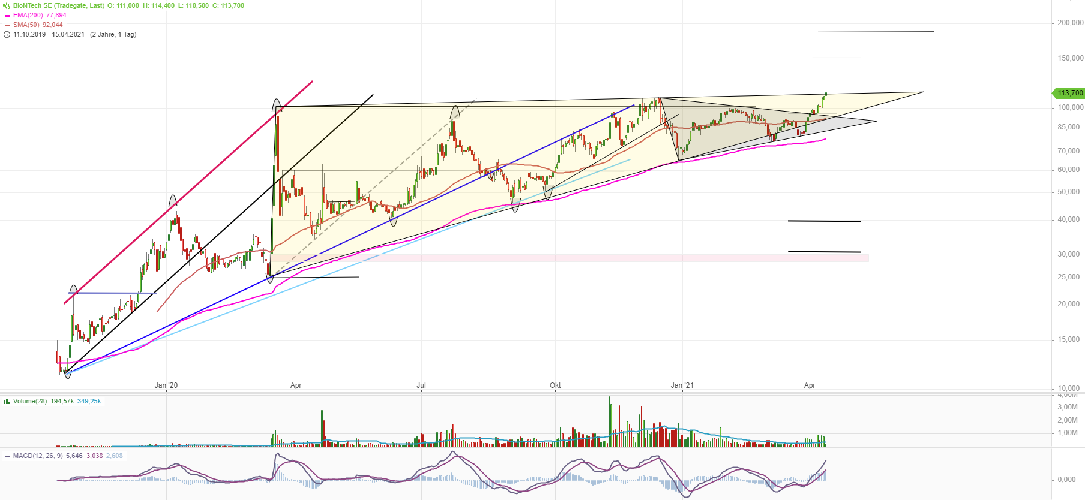Viewport: 1085px width, 500px height.
Task: Click the "Okt" time axis label
Action: point(555,385)
